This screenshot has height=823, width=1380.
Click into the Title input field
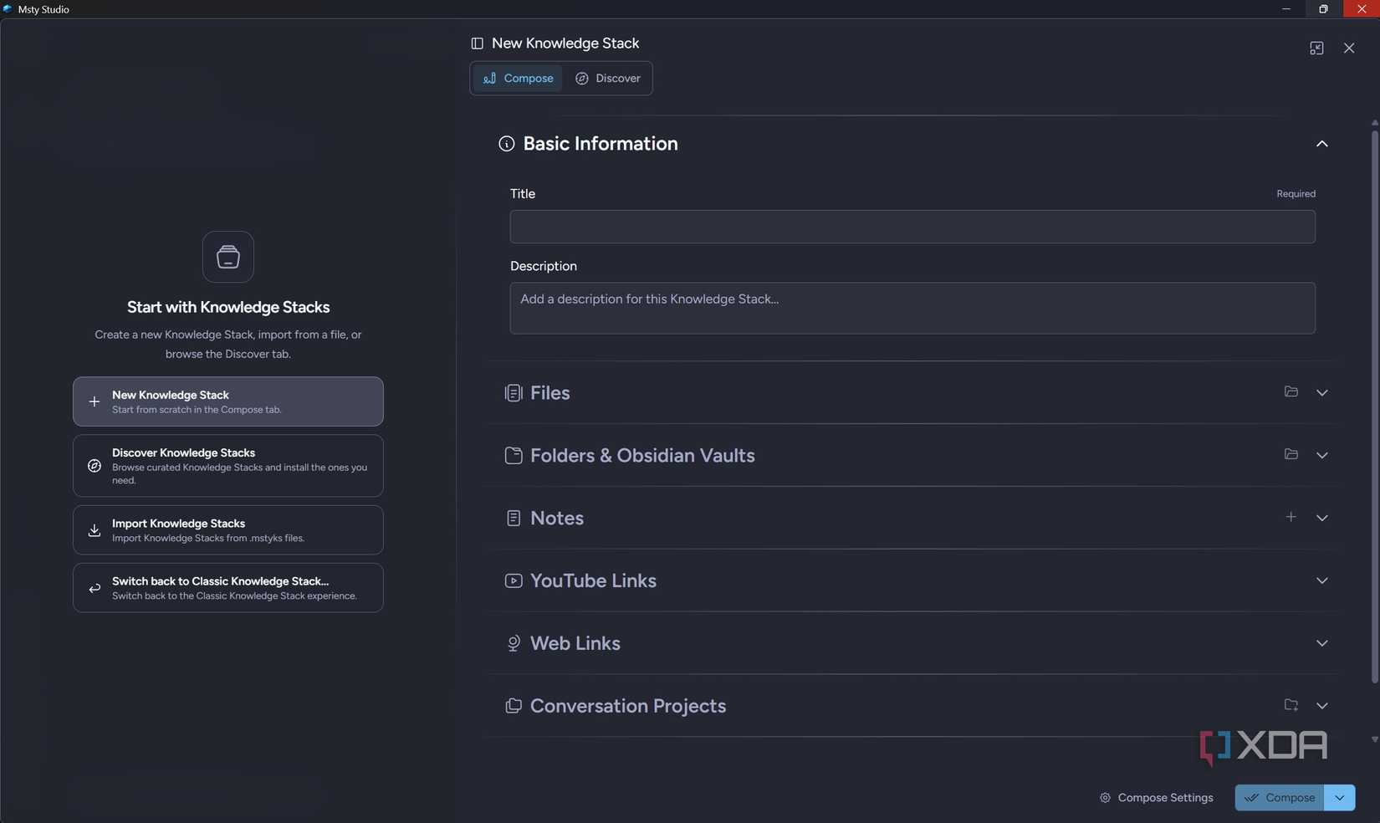click(912, 227)
